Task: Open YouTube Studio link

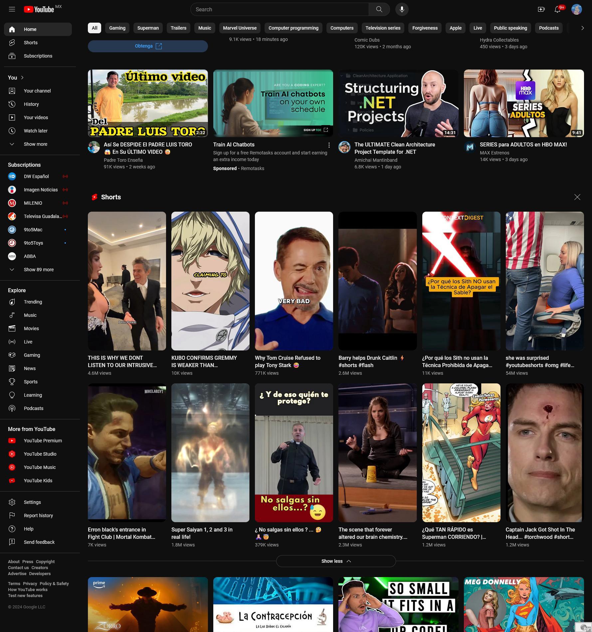Action: [38, 454]
